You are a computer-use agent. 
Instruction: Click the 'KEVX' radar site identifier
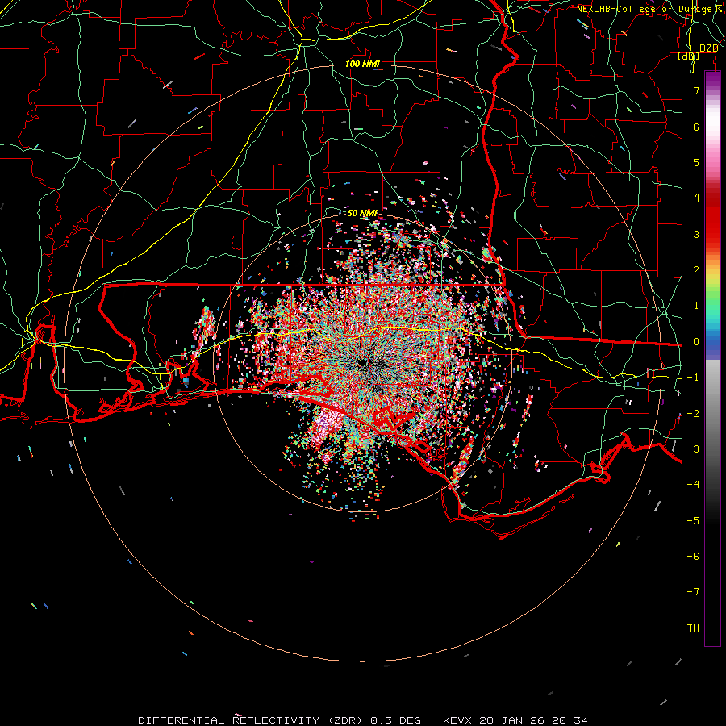pos(457,720)
